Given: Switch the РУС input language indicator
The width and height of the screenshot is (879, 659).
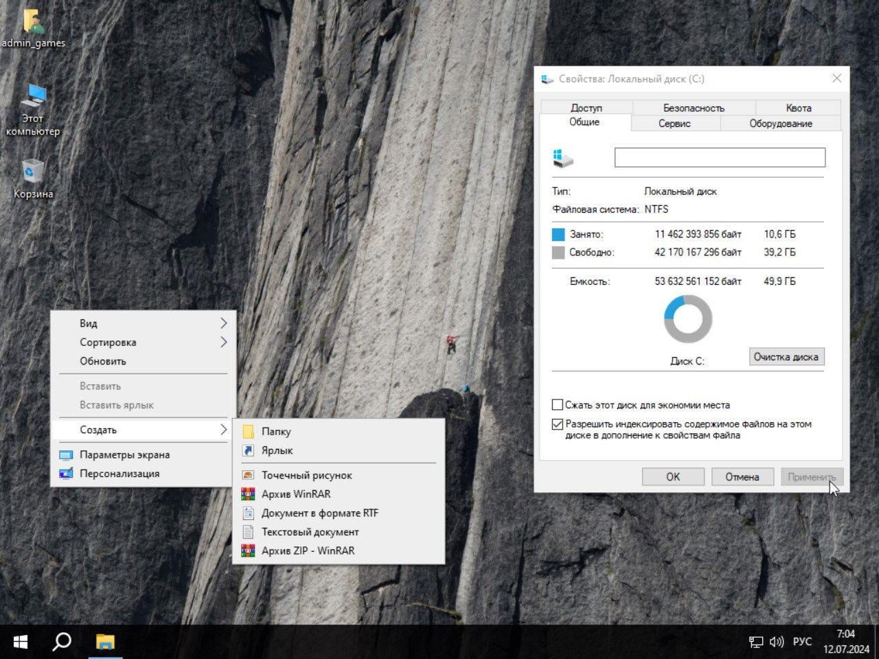Looking at the screenshot, I should pos(802,642).
